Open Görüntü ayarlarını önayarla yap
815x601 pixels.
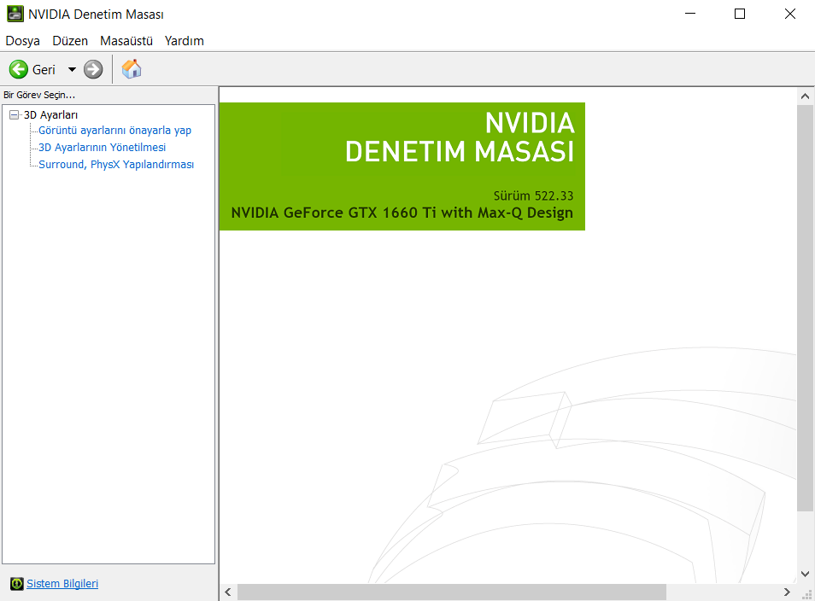tap(114, 131)
